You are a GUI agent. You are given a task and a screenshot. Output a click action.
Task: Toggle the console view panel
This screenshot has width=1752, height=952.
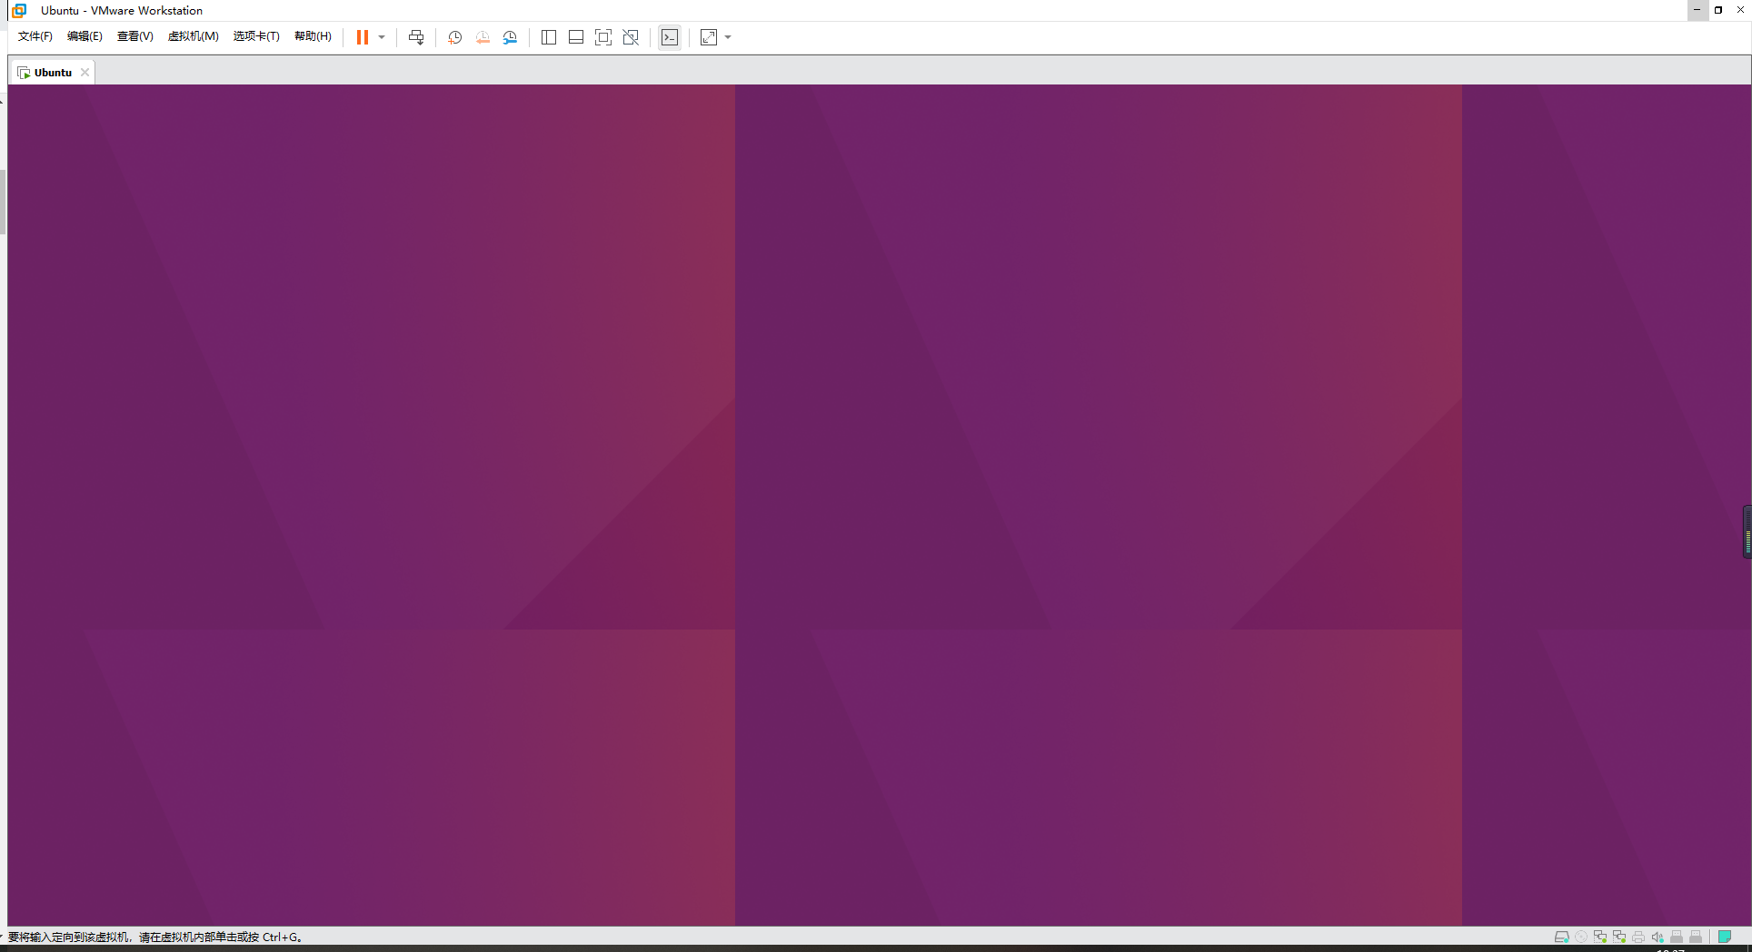[575, 37]
